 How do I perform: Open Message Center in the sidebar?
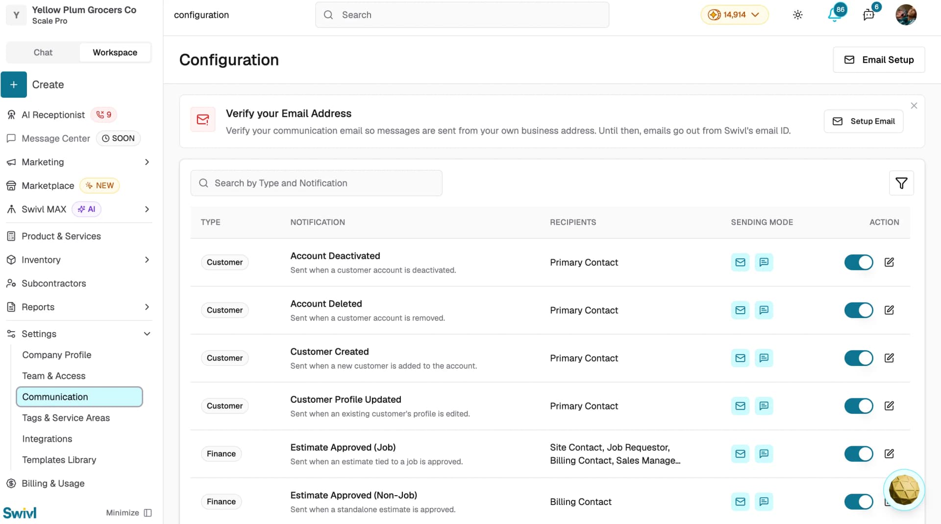click(x=56, y=138)
